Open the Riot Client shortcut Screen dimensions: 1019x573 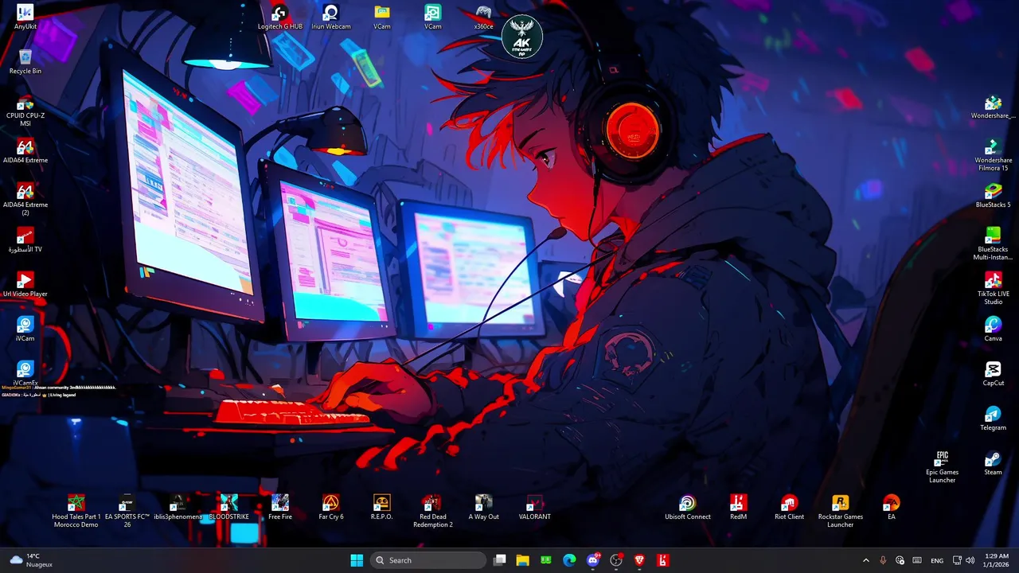(x=790, y=507)
